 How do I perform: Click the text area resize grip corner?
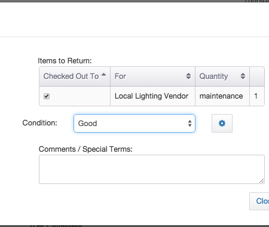[x=262, y=181]
